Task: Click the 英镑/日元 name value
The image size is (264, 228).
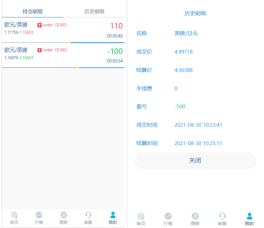Action: tap(186, 33)
